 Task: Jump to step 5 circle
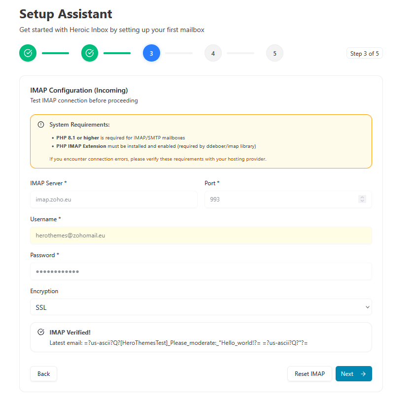(x=275, y=53)
